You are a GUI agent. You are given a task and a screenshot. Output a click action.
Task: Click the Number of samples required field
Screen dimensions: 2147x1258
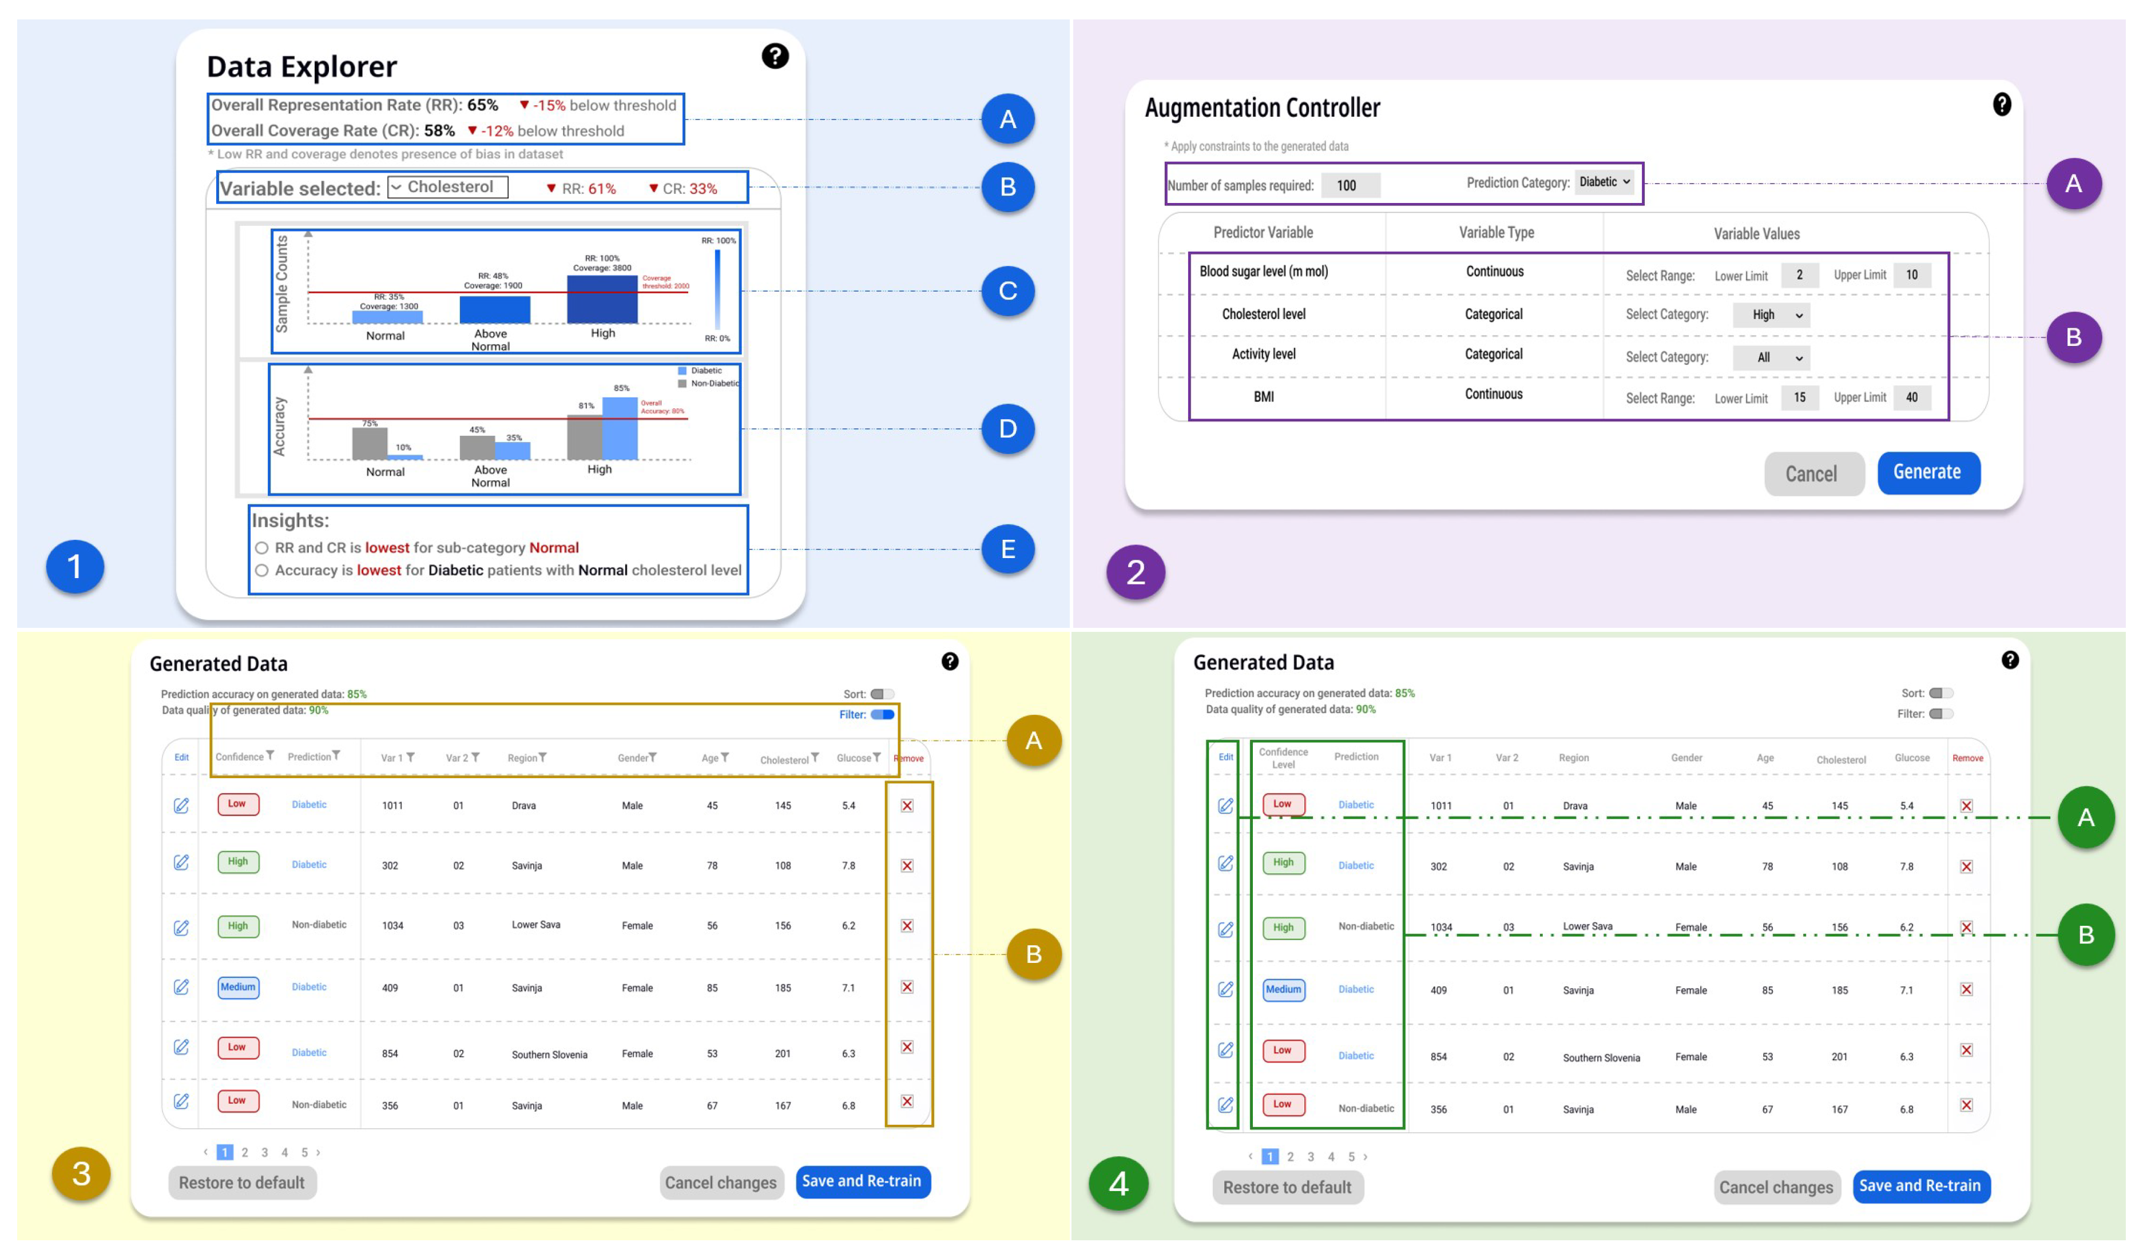1351,186
